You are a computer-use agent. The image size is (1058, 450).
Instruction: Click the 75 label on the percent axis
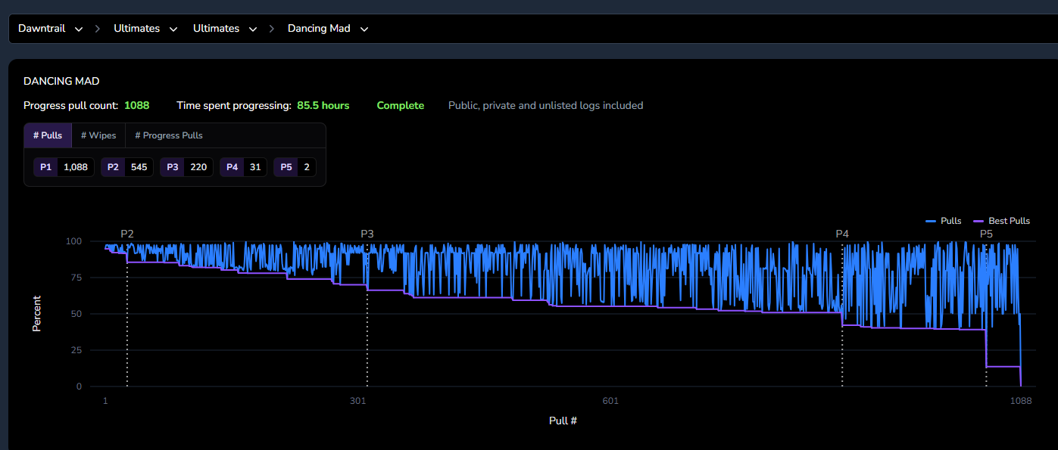point(76,278)
